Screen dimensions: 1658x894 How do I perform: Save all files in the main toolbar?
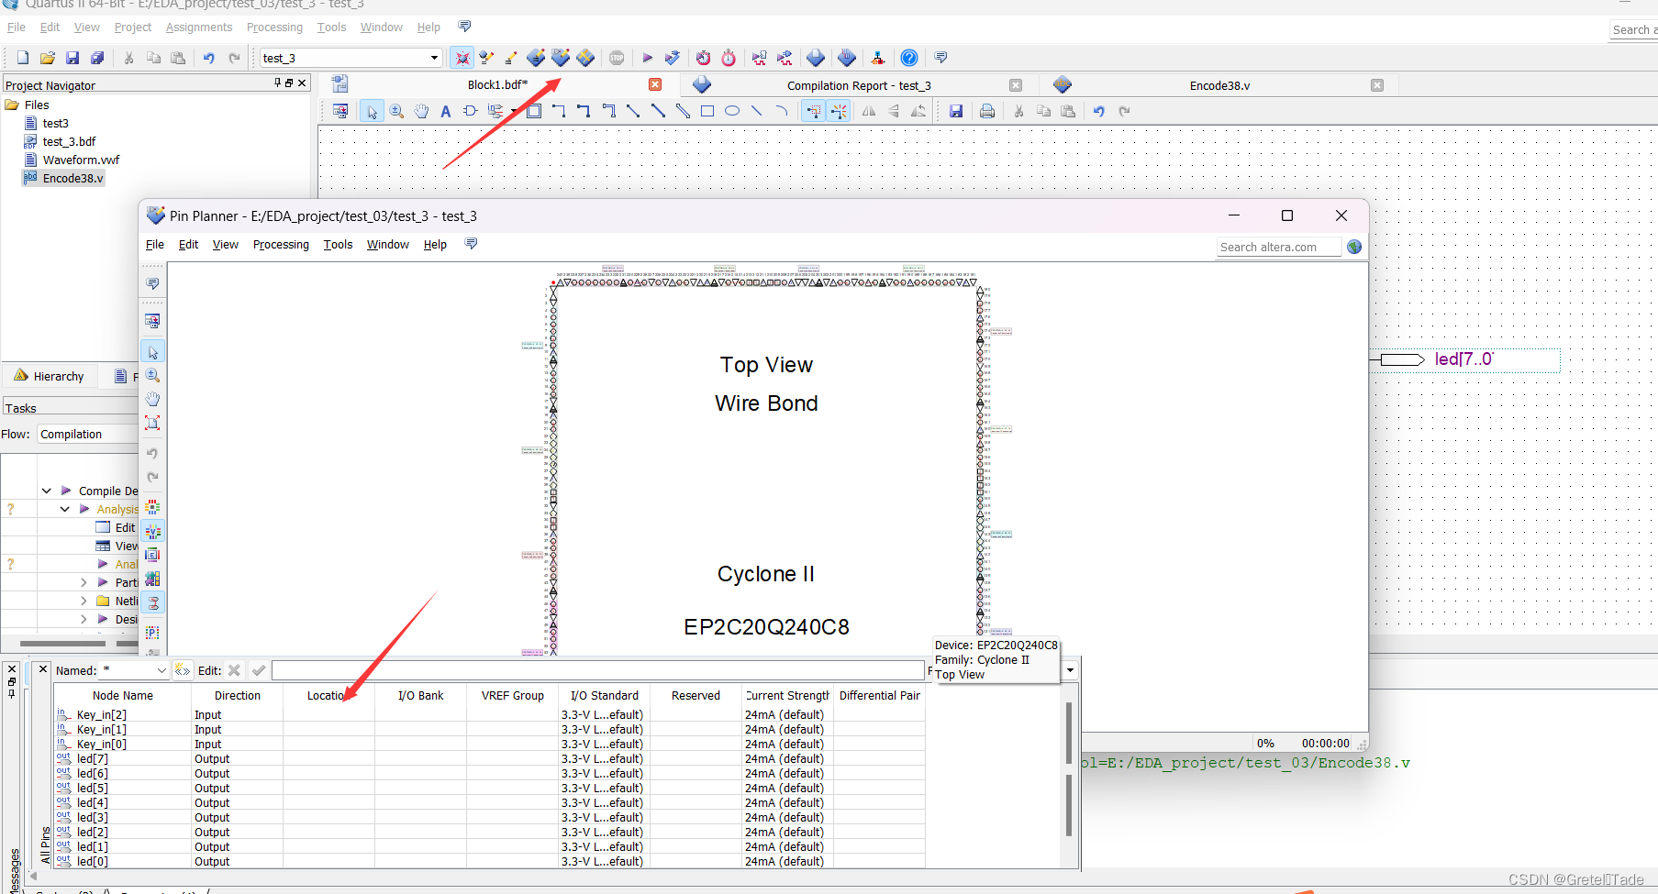pyautogui.click(x=97, y=58)
